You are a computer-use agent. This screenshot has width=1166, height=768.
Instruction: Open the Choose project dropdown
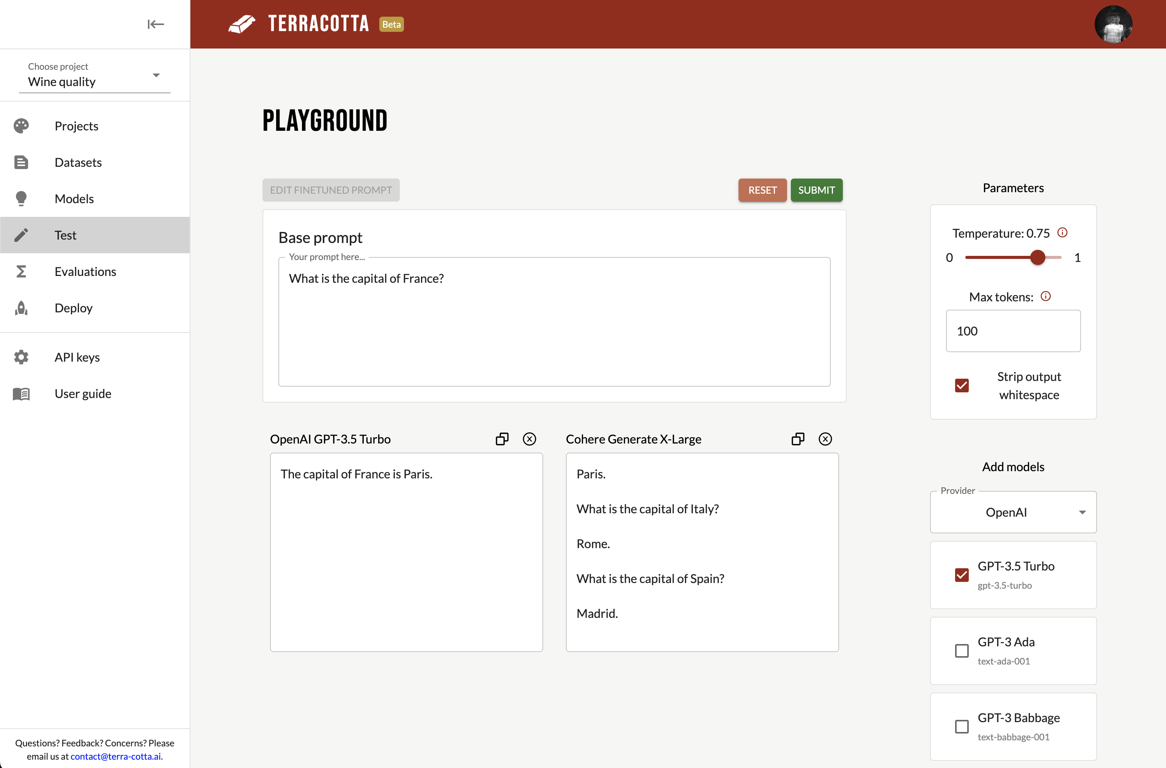click(94, 76)
